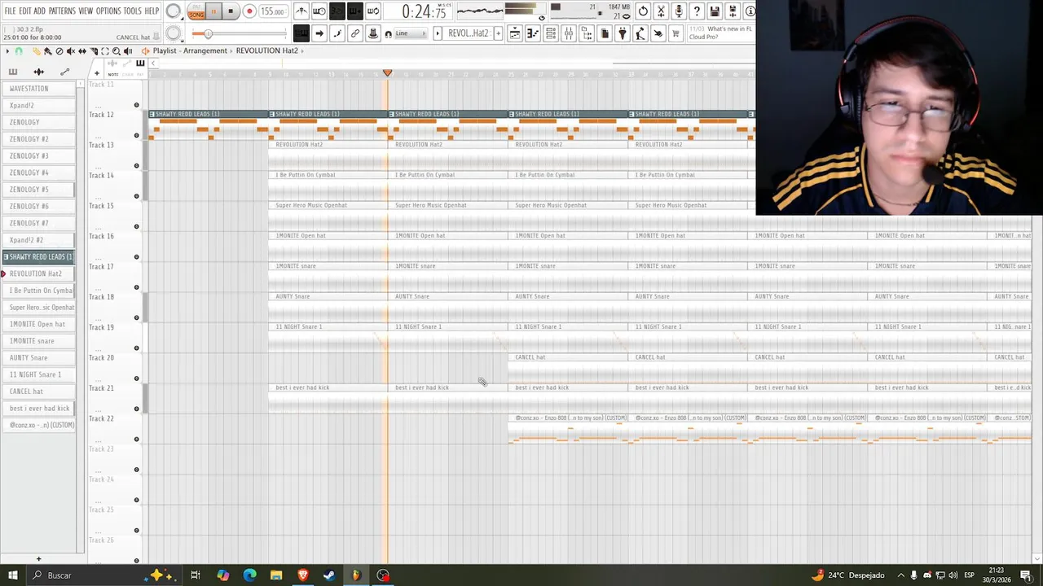1043x586 pixels.
Task: Select the Mute tool
Action: click(x=70, y=51)
